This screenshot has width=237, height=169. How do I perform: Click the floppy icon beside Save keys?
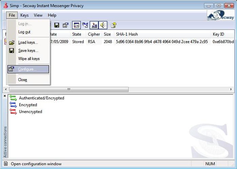[12, 51]
